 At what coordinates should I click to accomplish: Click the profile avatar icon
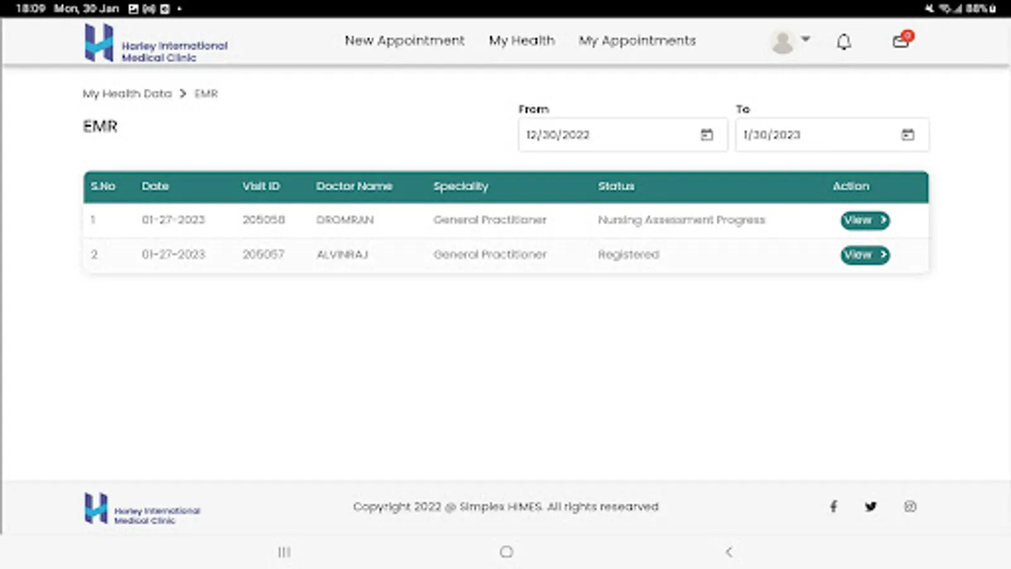pos(782,41)
